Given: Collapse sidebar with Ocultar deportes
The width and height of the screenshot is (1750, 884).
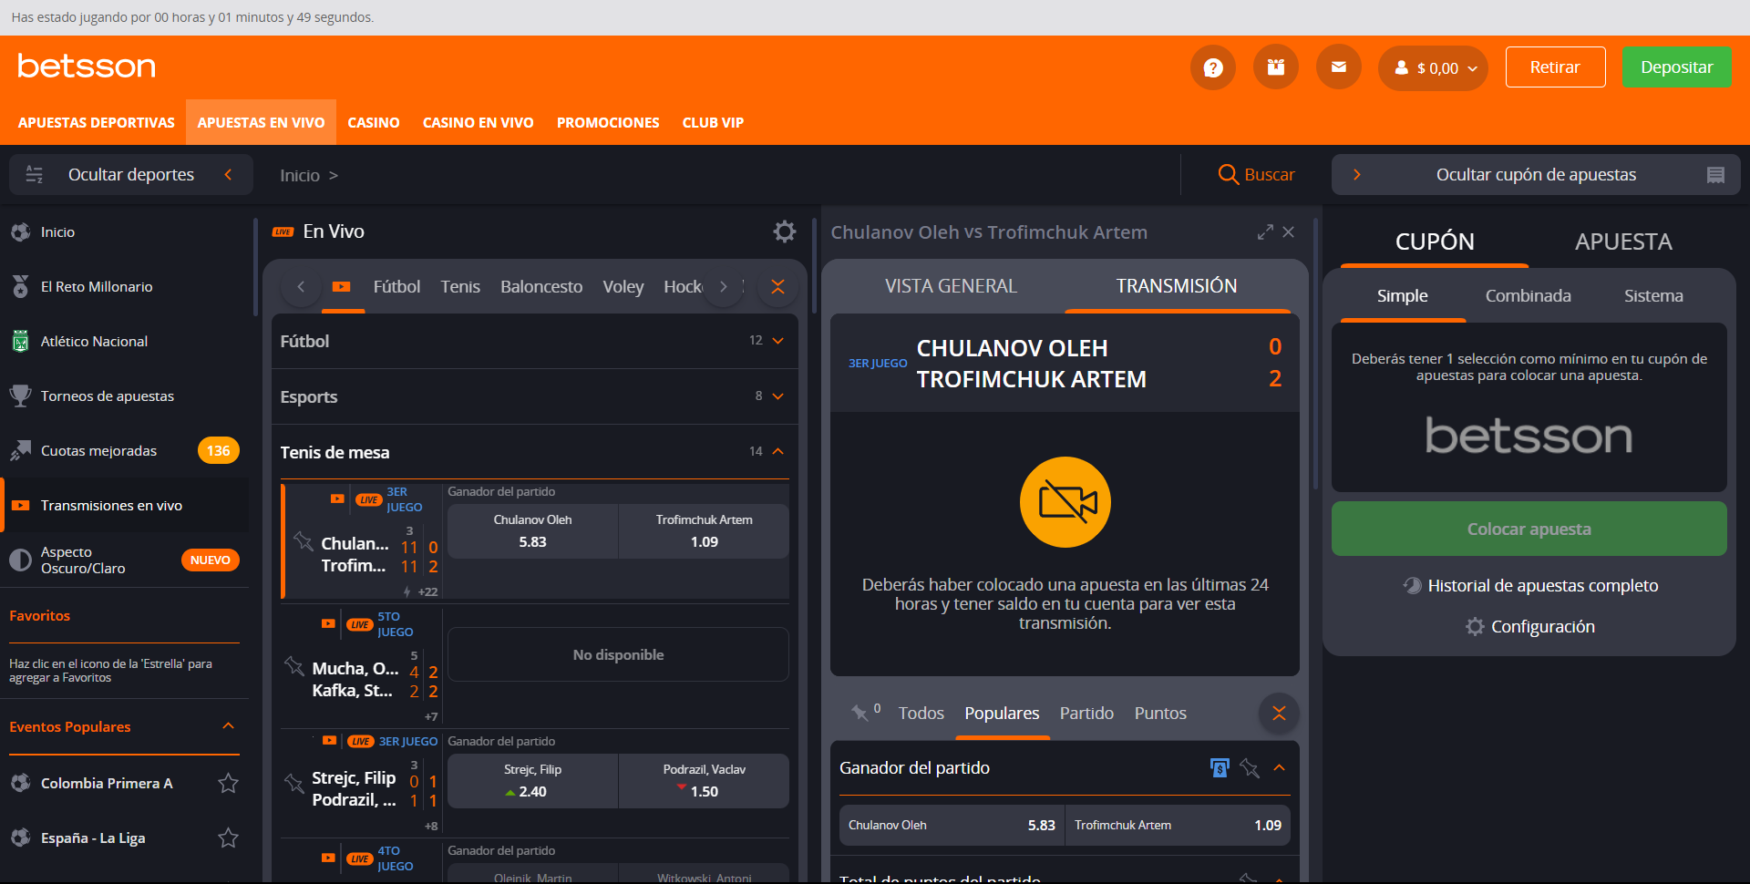Looking at the screenshot, I should pyautogui.click(x=130, y=175).
